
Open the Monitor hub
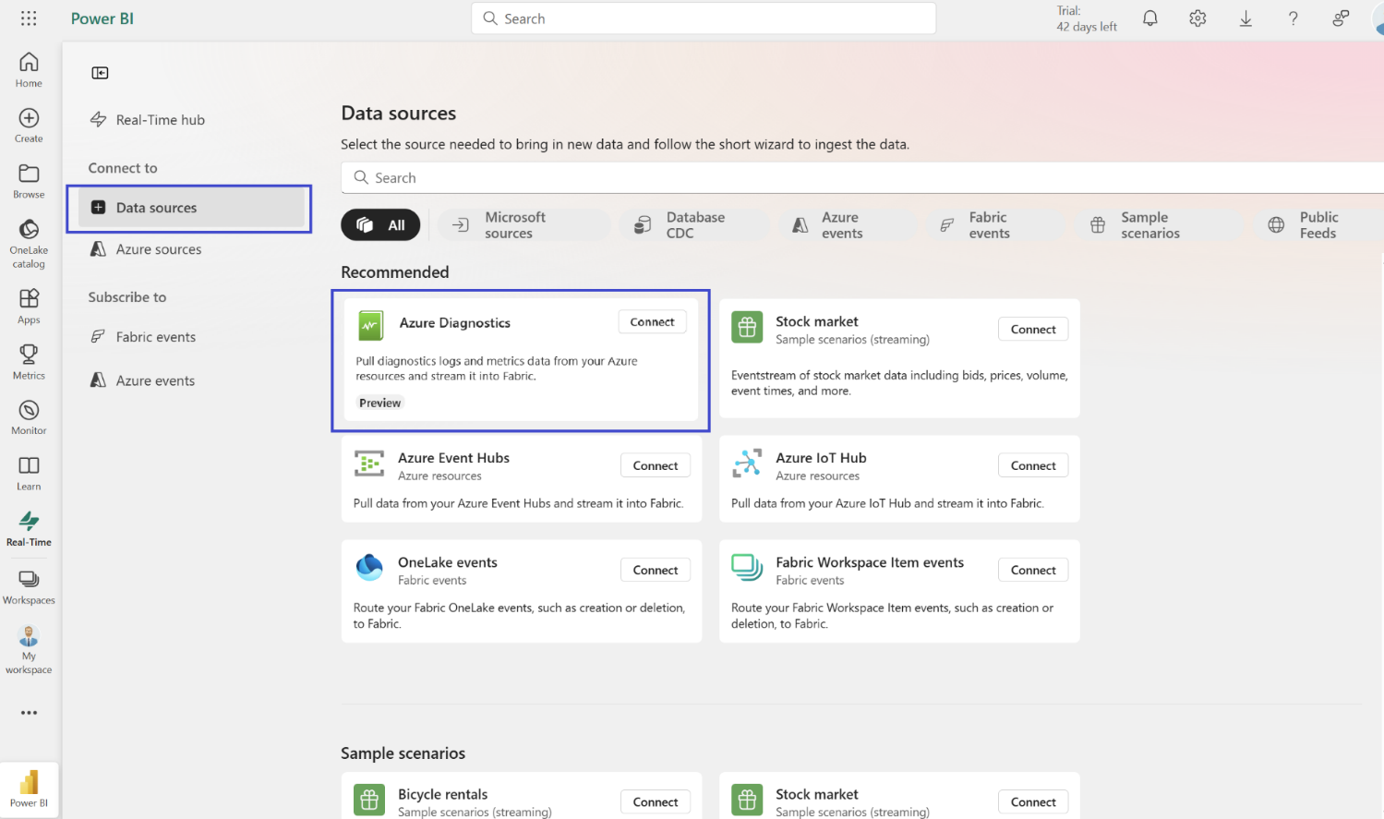pos(28,416)
